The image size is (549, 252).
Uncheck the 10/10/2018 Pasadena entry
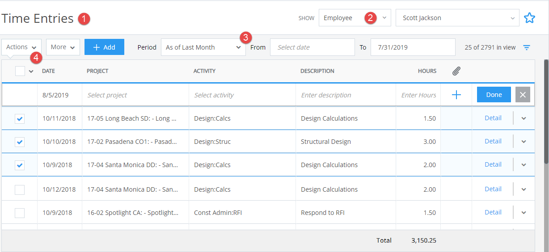pos(20,142)
